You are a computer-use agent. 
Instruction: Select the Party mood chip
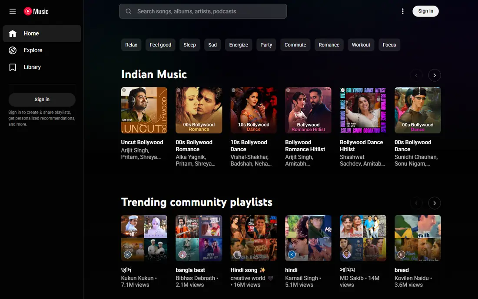pyautogui.click(x=266, y=45)
